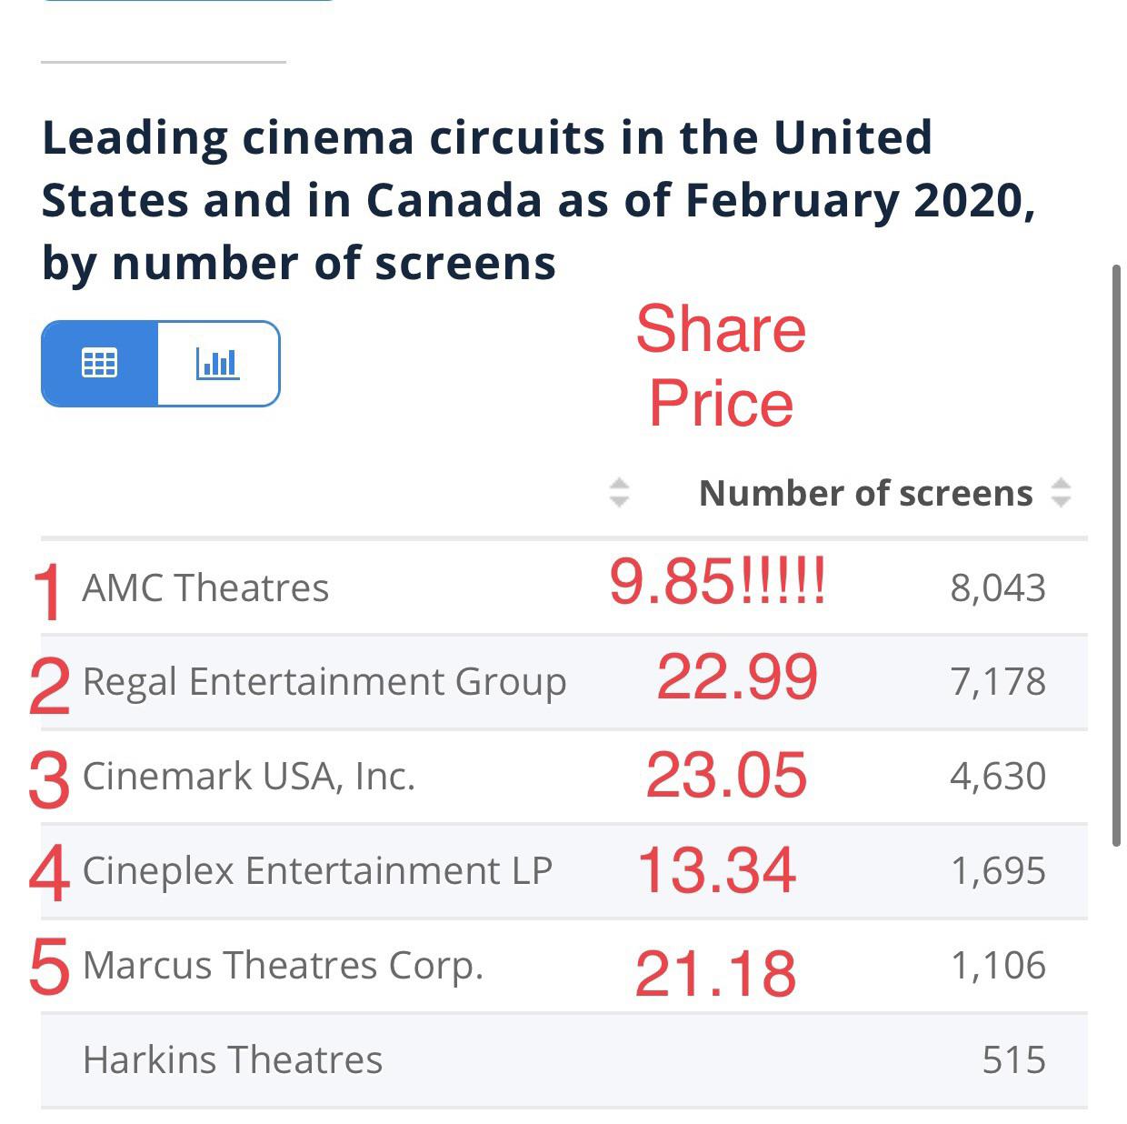Click the vertical page scrollbar
Image resolution: width=1127 pixels, height=1124 pixels.
(1117, 555)
